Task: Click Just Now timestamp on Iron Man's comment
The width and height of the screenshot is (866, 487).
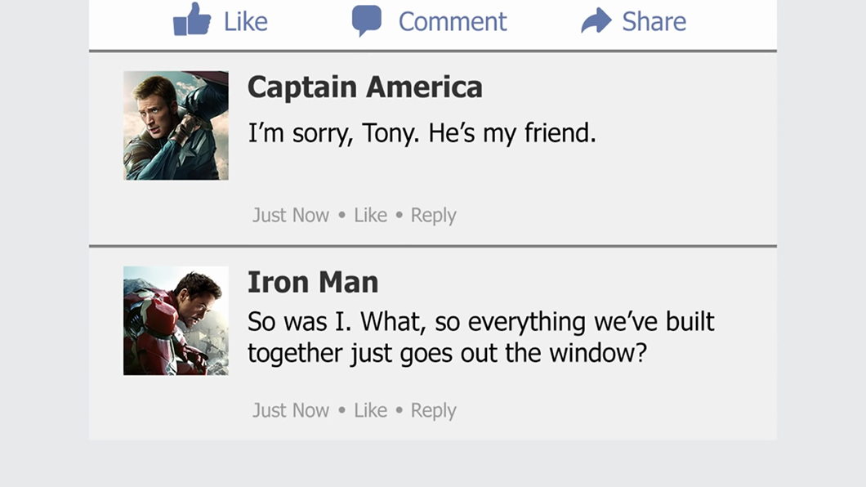Action: click(x=290, y=410)
